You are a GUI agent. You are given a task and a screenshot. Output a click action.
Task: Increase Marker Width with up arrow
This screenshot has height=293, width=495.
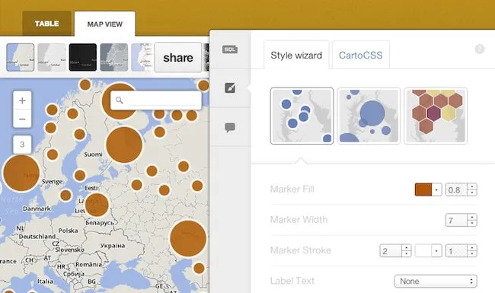tap(472, 217)
